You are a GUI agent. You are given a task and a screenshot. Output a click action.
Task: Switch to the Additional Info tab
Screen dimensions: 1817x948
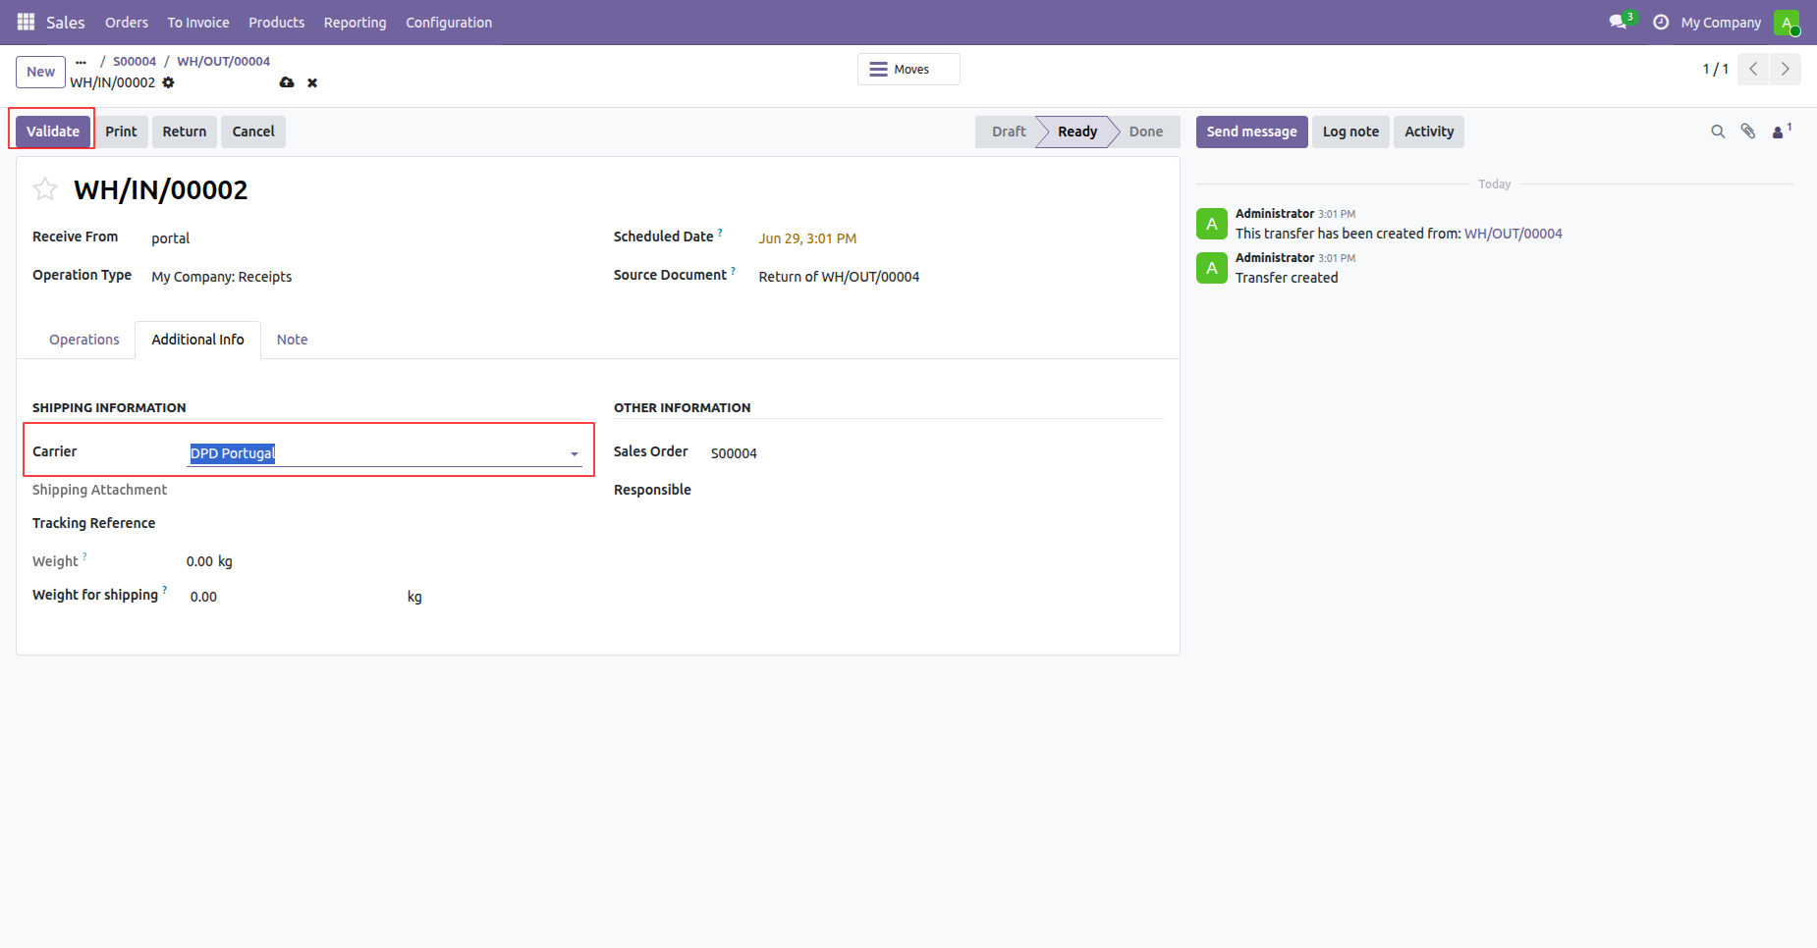pyautogui.click(x=197, y=340)
